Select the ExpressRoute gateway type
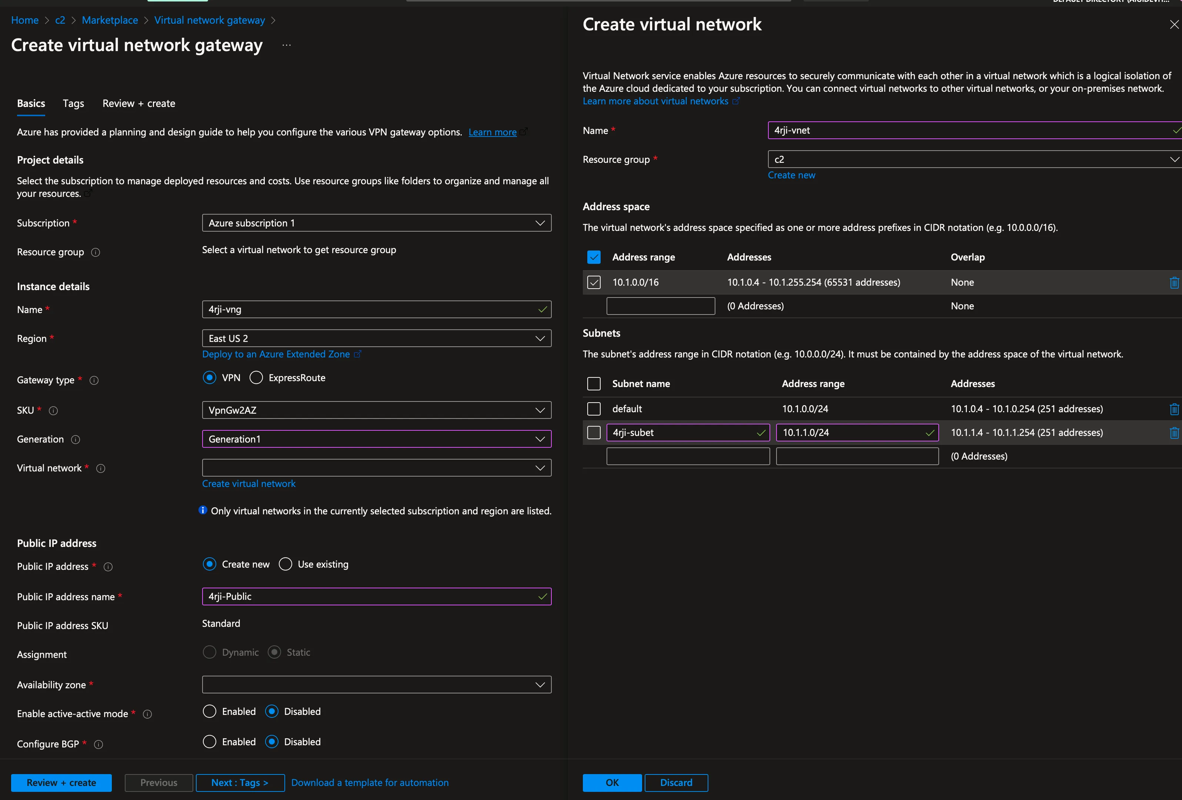This screenshot has height=800, width=1182. click(256, 378)
